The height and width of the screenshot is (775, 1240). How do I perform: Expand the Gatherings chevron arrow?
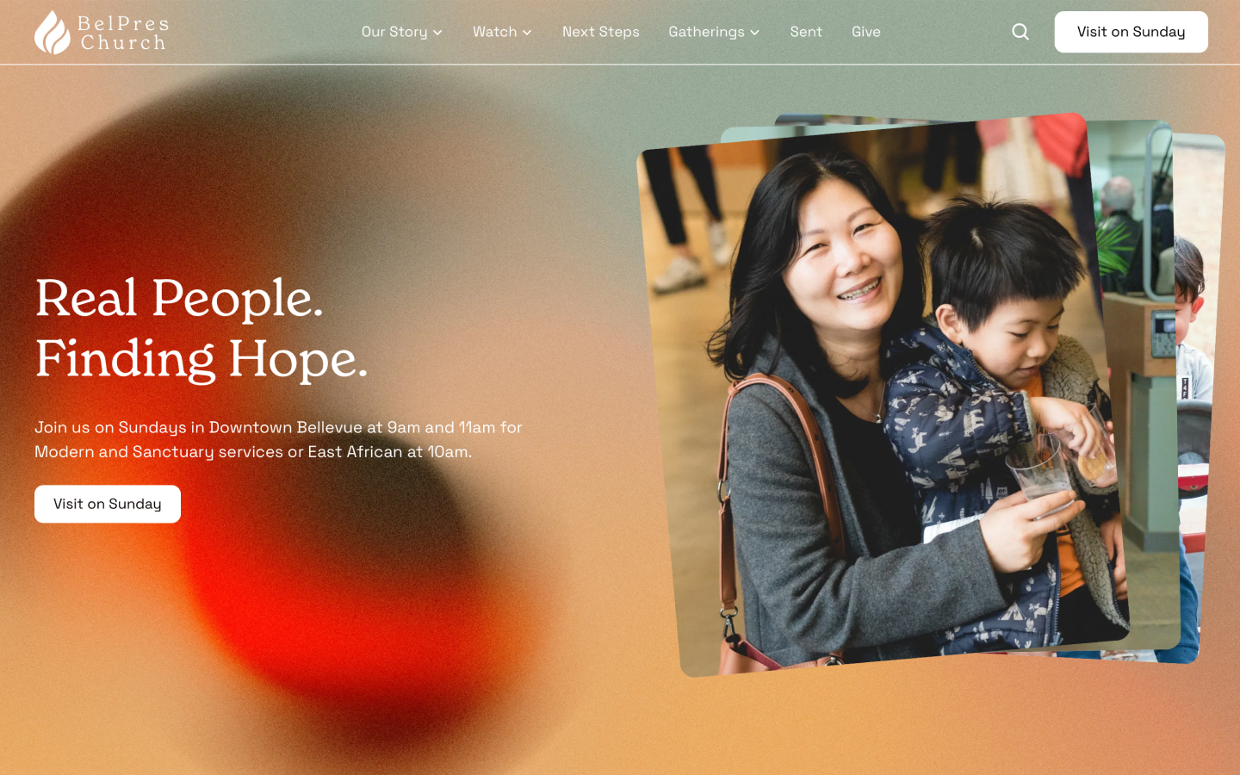pyautogui.click(x=754, y=33)
